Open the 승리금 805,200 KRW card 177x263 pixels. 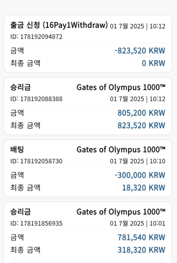(88, 106)
